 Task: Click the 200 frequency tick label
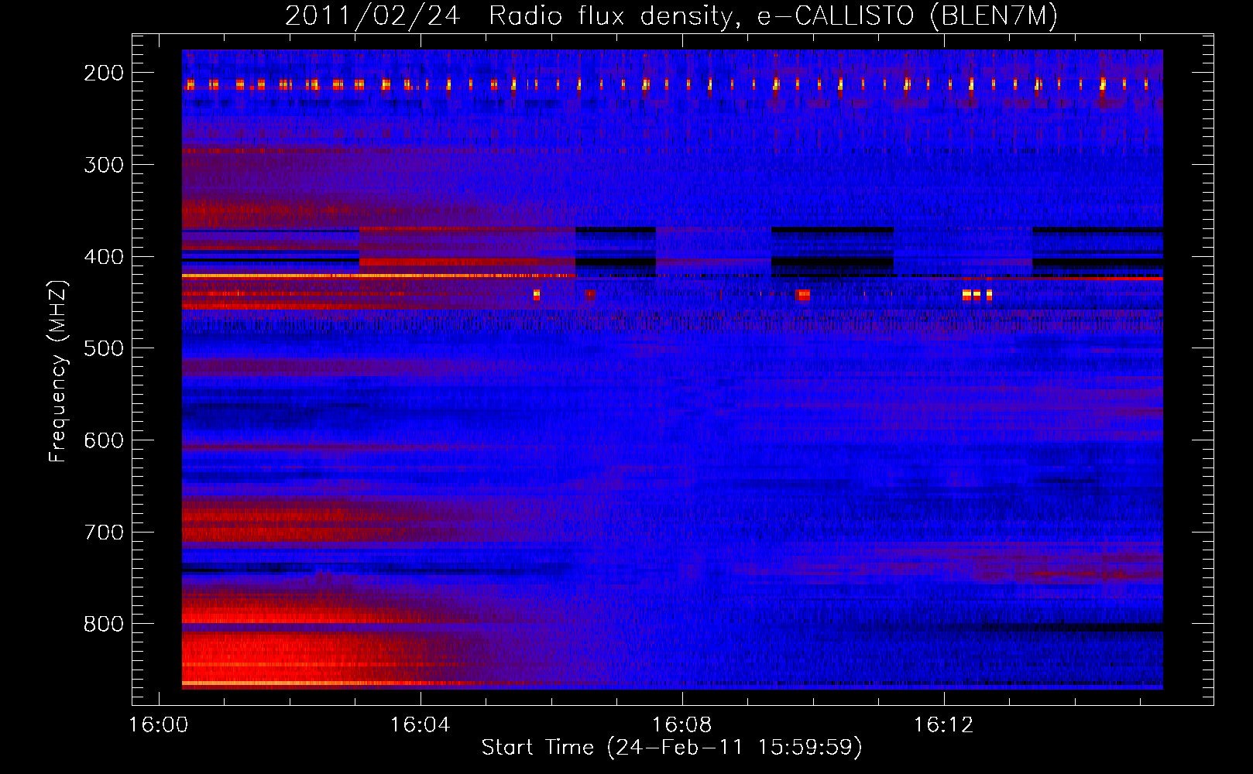tap(104, 73)
